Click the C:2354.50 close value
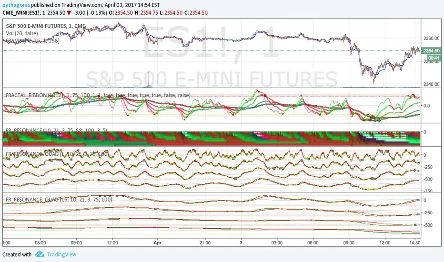 196,13
